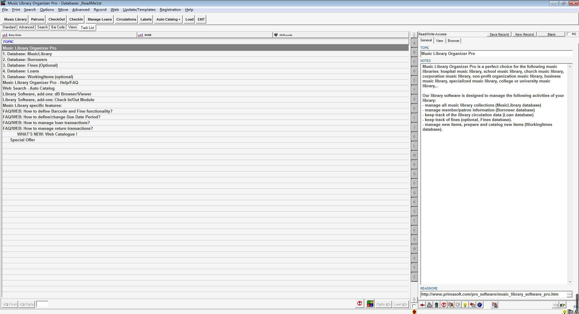Click the copy record icon next to refresh
Viewport: 579px width, 314px height.
[451, 305]
